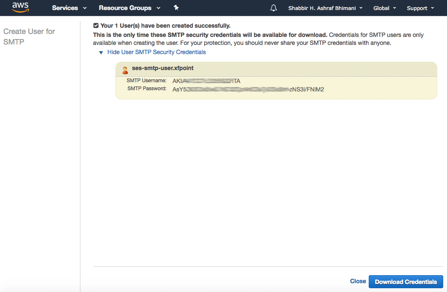Select the ses-smtp-user.xfpoint user name
Viewport: 447px width, 292px height.
coord(162,68)
